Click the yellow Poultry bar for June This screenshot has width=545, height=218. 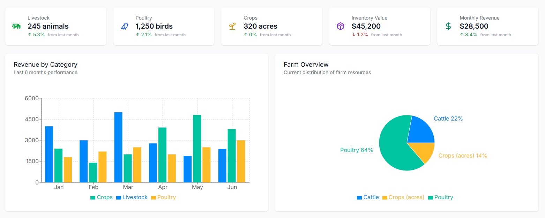(x=241, y=161)
